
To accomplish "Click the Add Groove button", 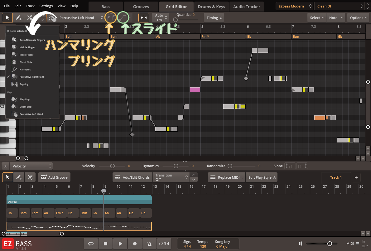I will tap(54, 177).
